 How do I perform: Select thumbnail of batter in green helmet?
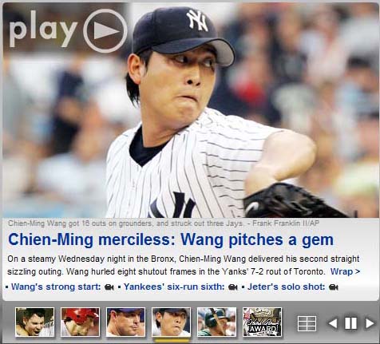216,322
